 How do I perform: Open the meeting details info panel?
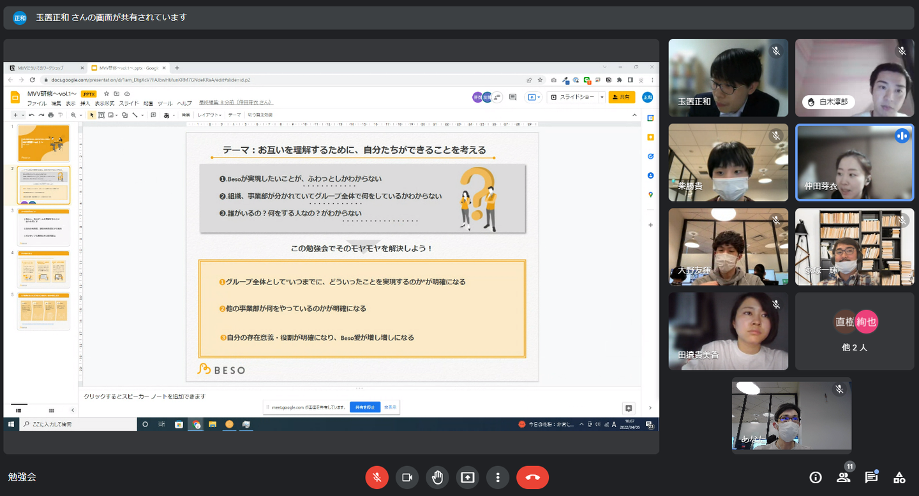click(815, 477)
